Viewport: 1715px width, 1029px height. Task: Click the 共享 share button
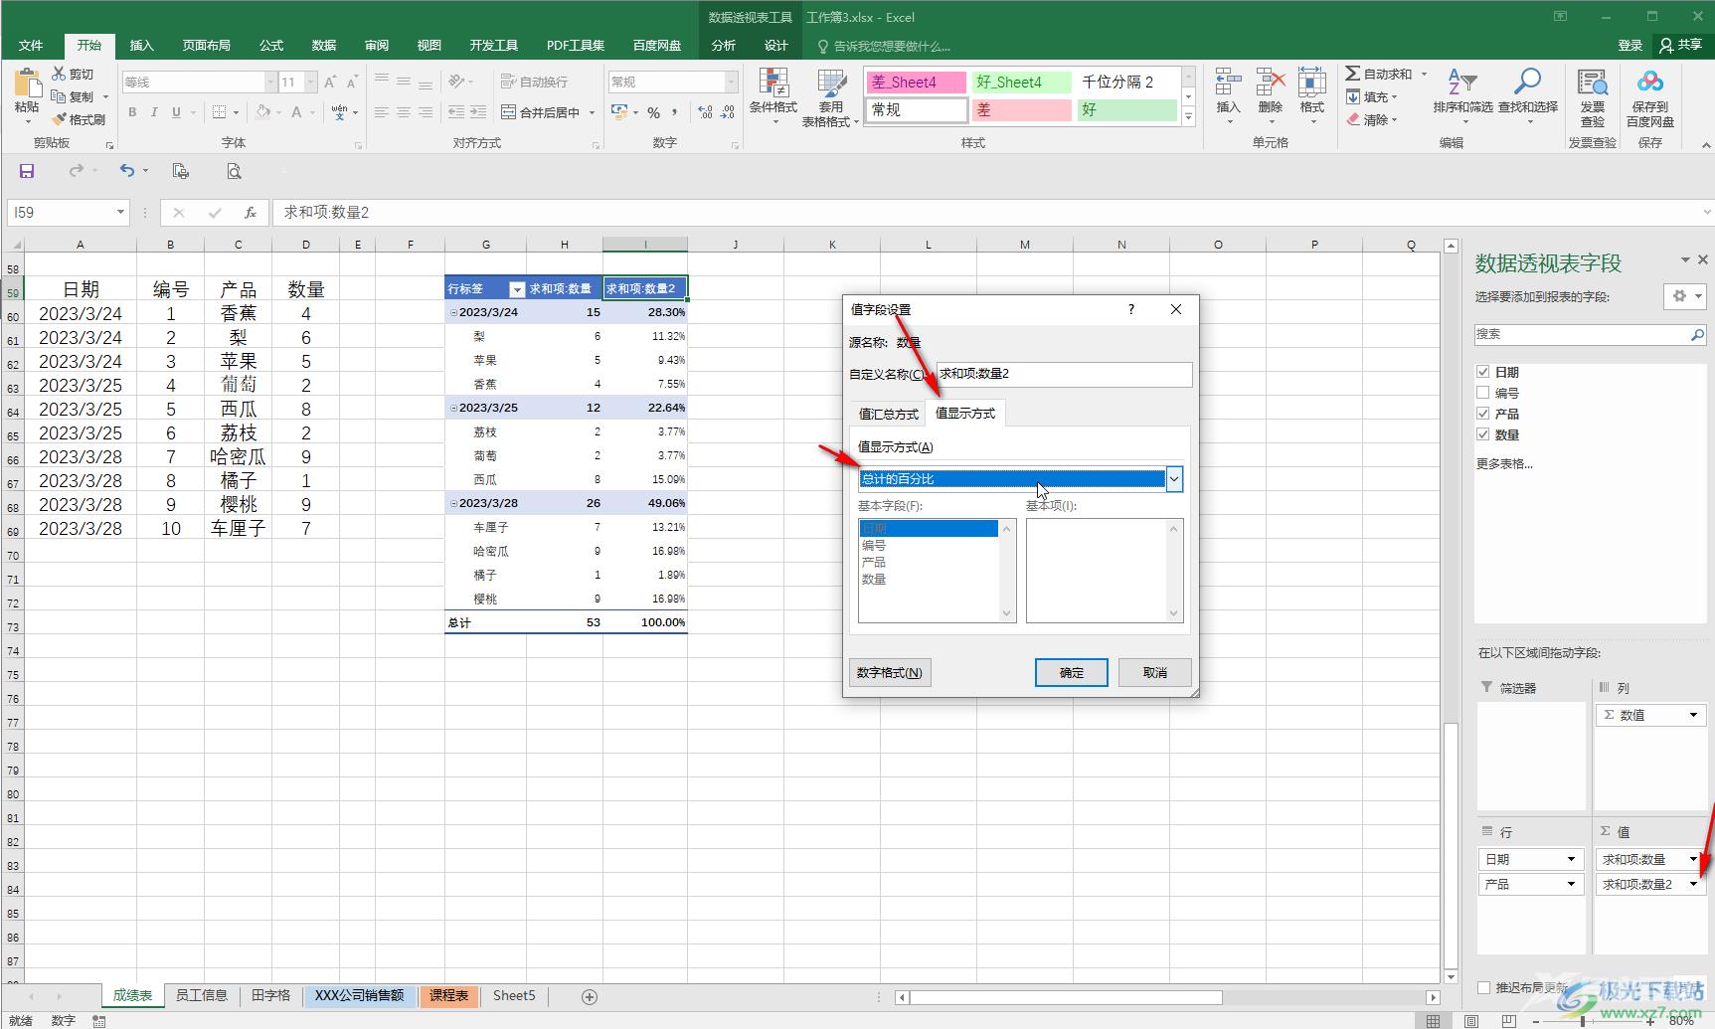(1681, 46)
